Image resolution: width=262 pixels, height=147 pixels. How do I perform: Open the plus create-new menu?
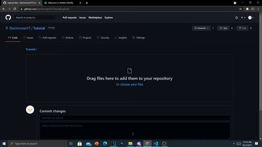point(243,18)
